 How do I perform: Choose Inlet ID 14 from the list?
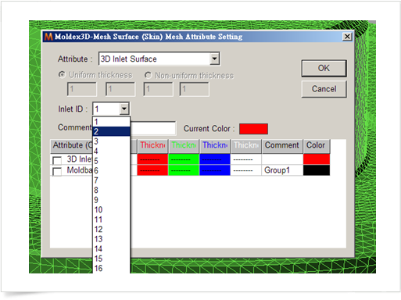(111, 248)
